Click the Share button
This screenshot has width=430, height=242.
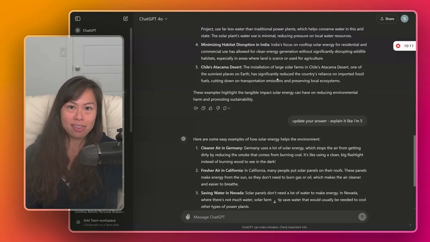387,19
